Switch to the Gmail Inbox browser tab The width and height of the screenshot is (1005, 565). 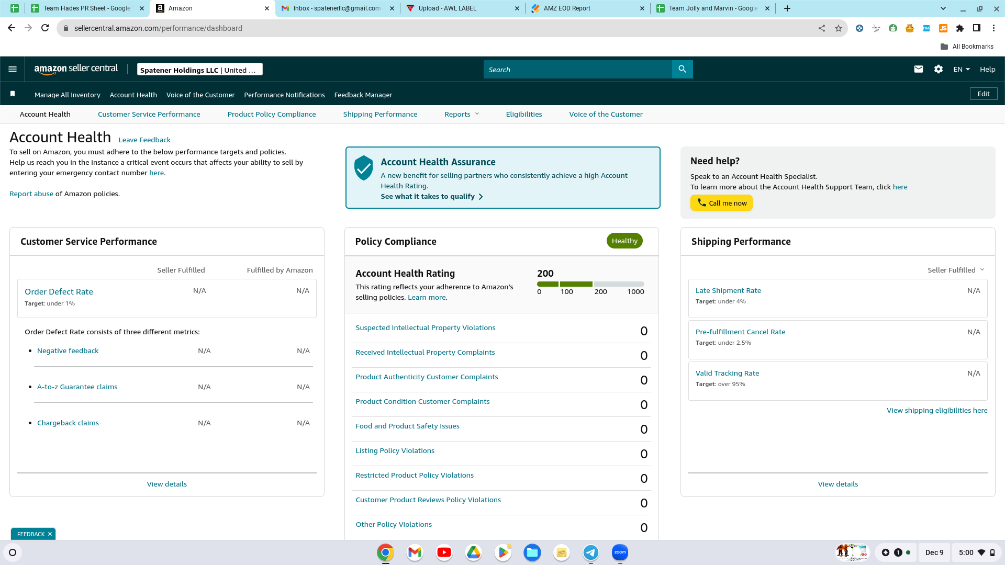click(x=337, y=8)
